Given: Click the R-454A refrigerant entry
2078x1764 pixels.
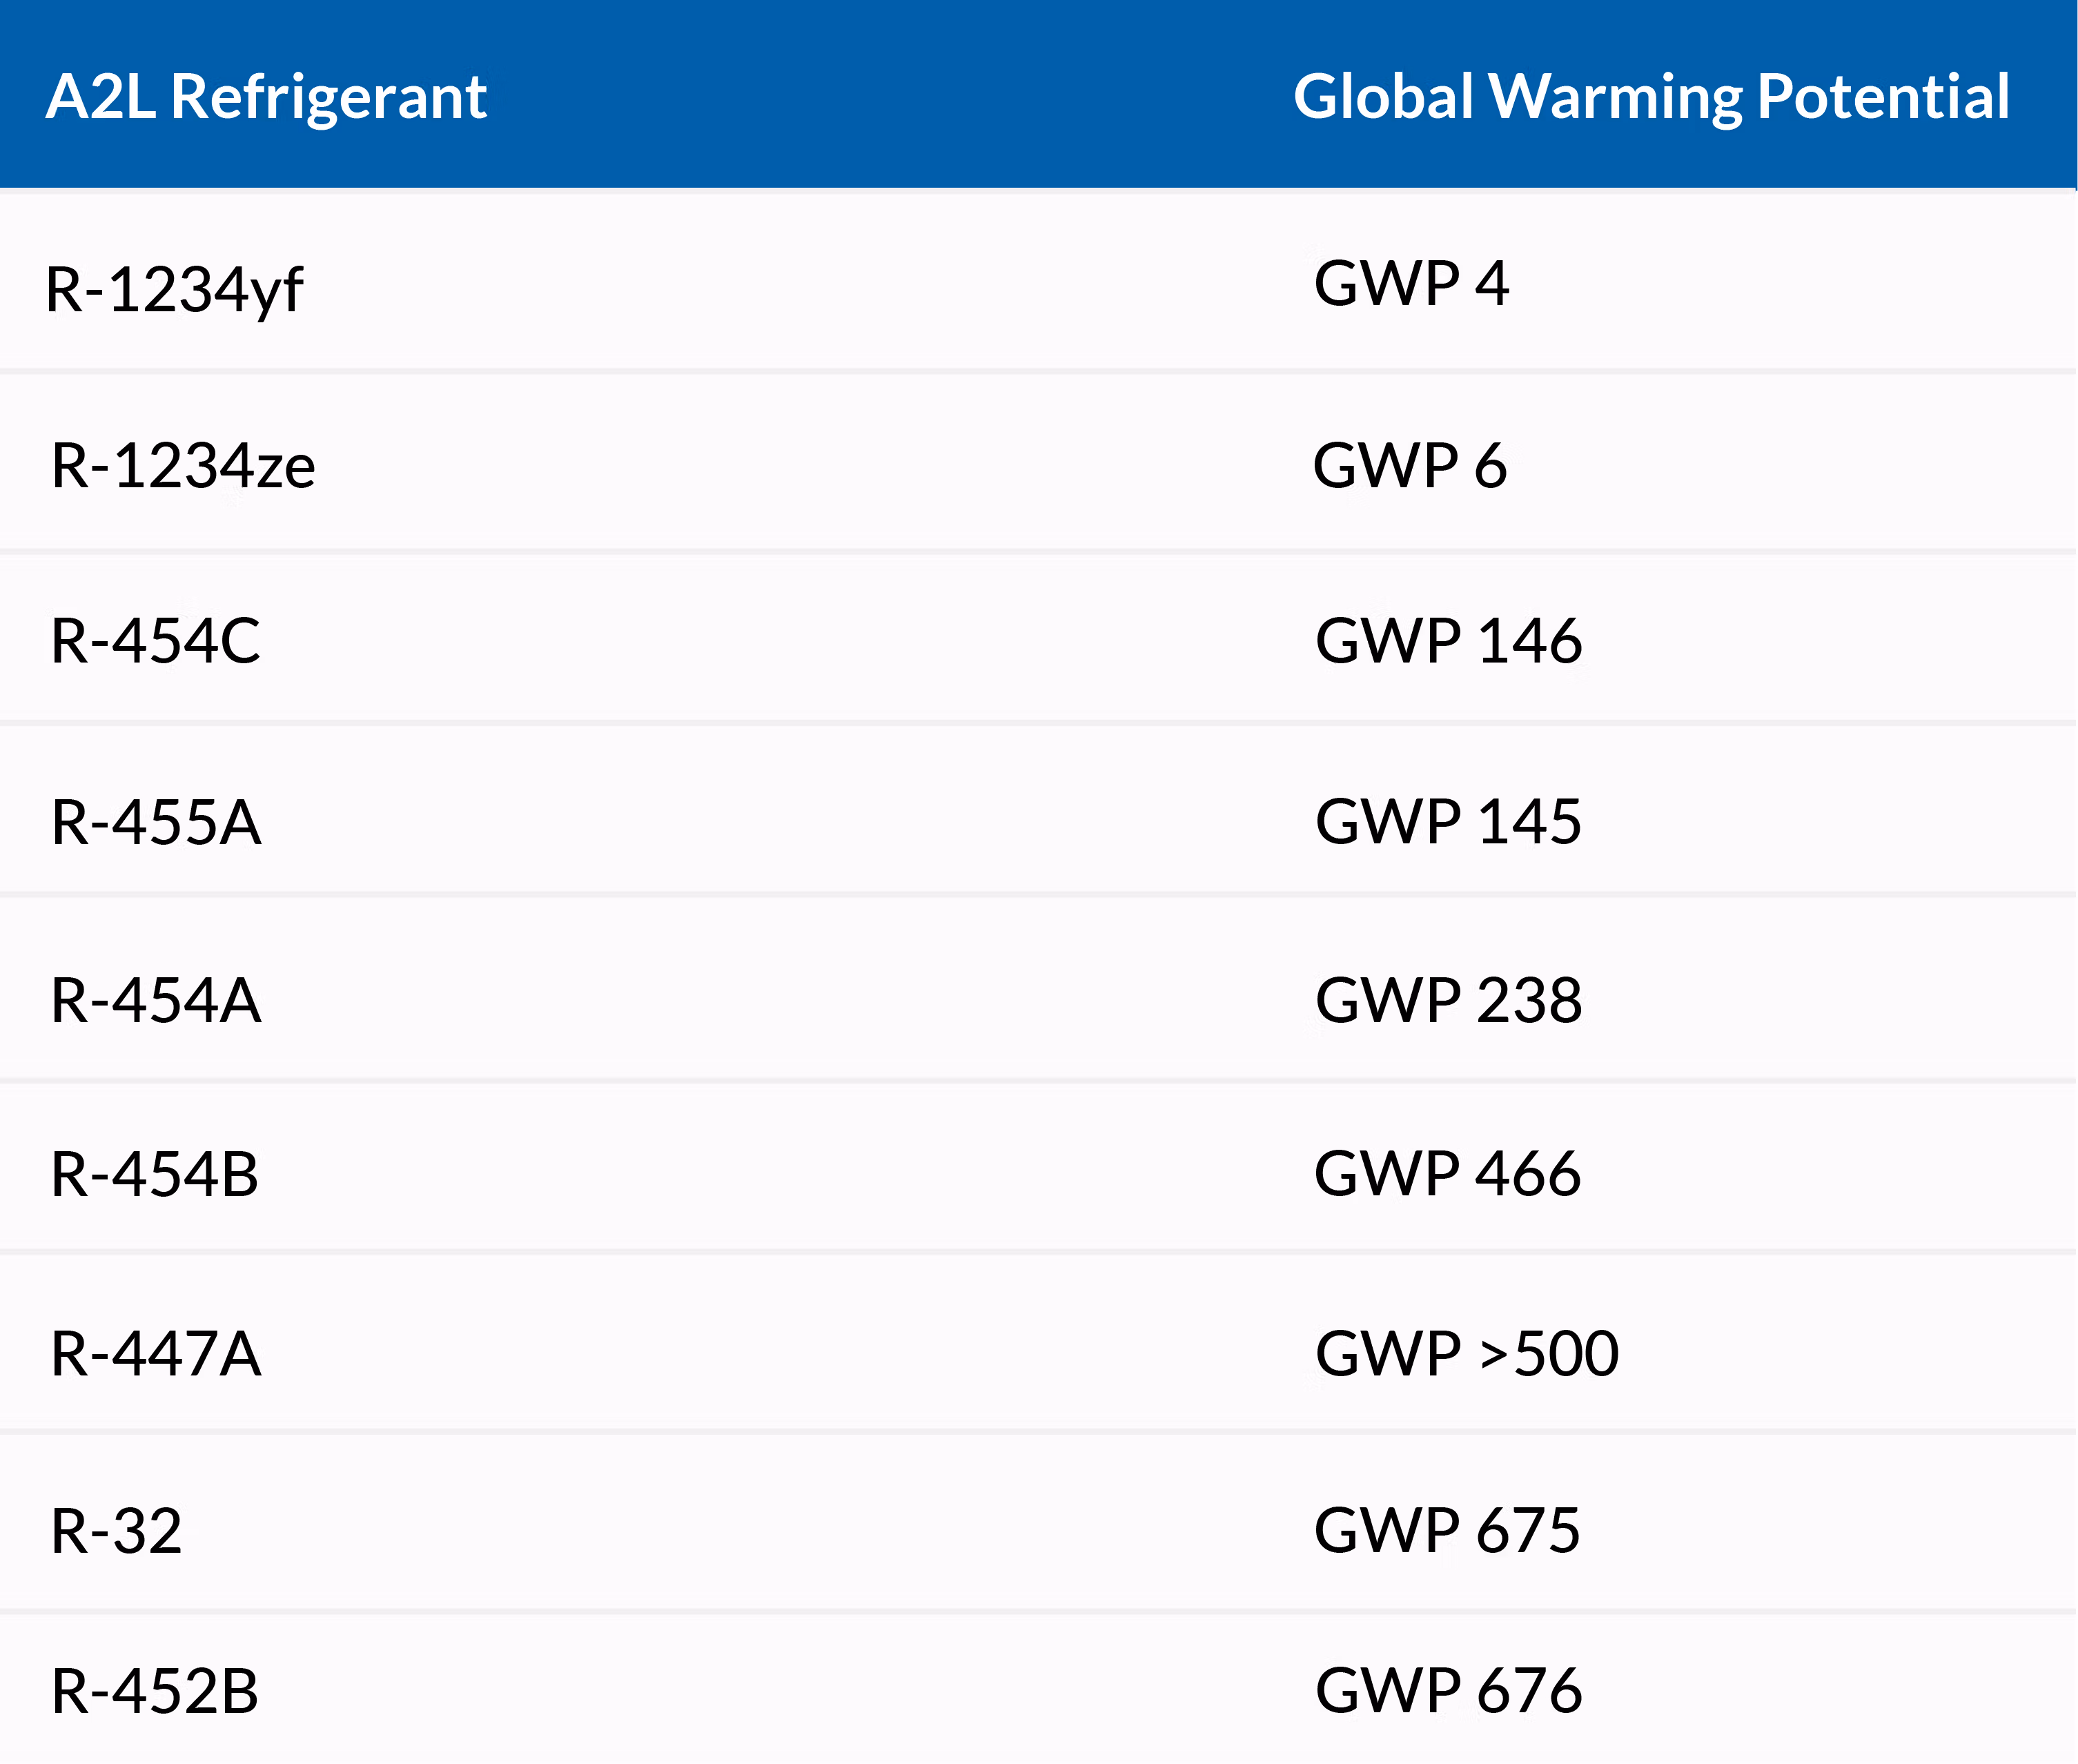Looking at the screenshot, I should click(156, 1000).
